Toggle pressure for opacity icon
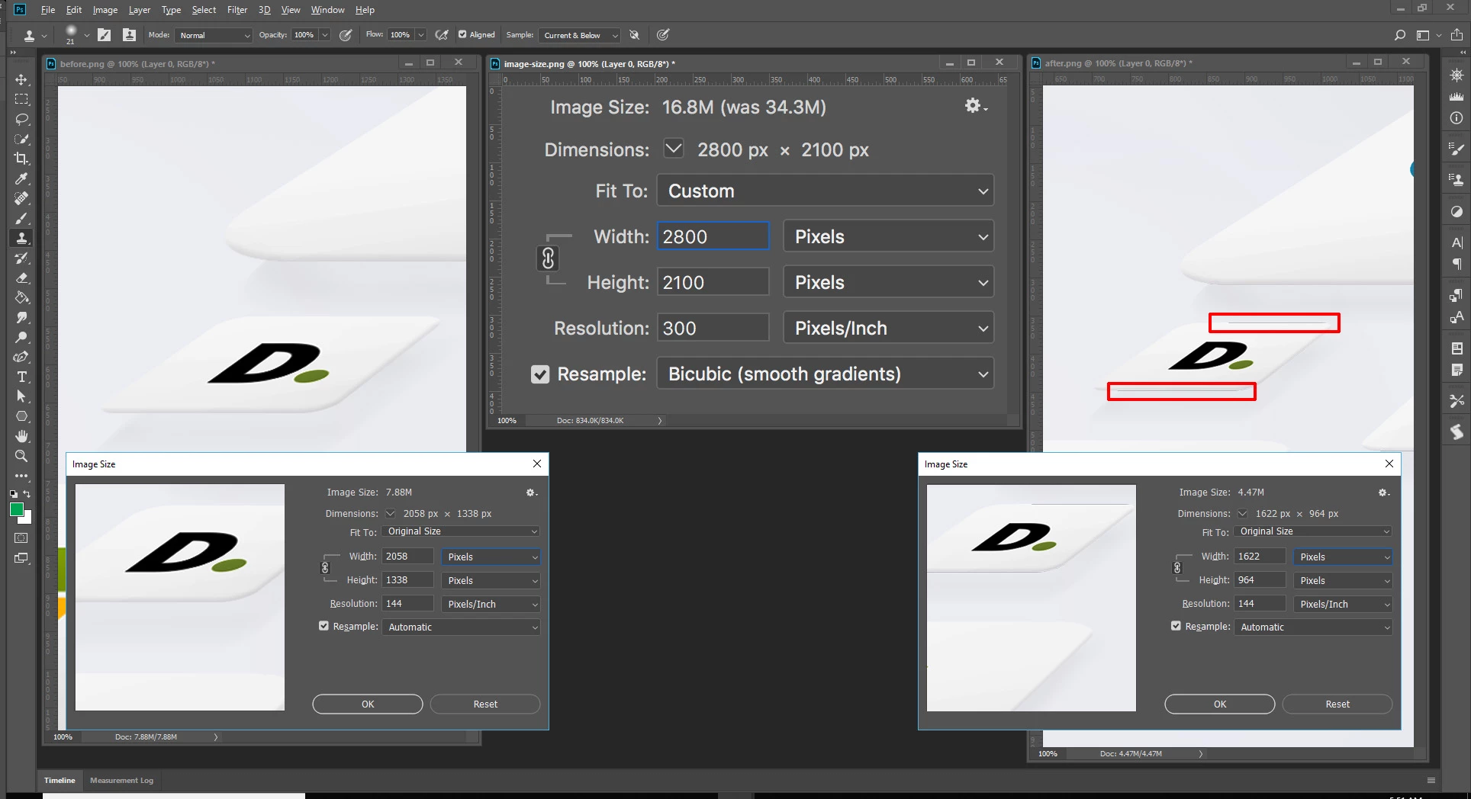1471x799 pixels. click(x=346, y=35)
